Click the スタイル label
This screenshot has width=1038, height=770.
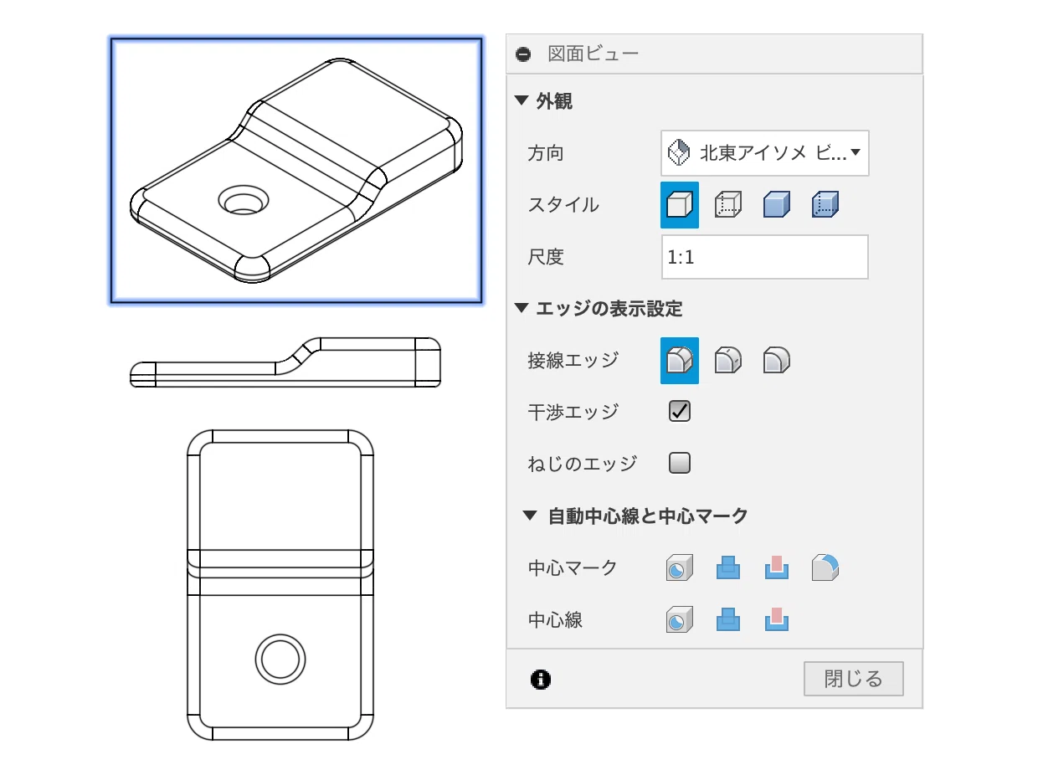pyautogui.click(x=563, y=205)
